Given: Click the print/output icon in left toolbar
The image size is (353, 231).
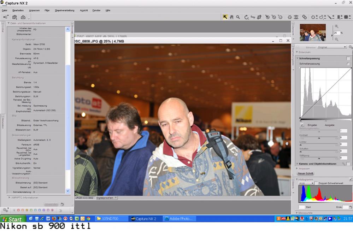Looking at the screenshot, I should tap(23, 17).
